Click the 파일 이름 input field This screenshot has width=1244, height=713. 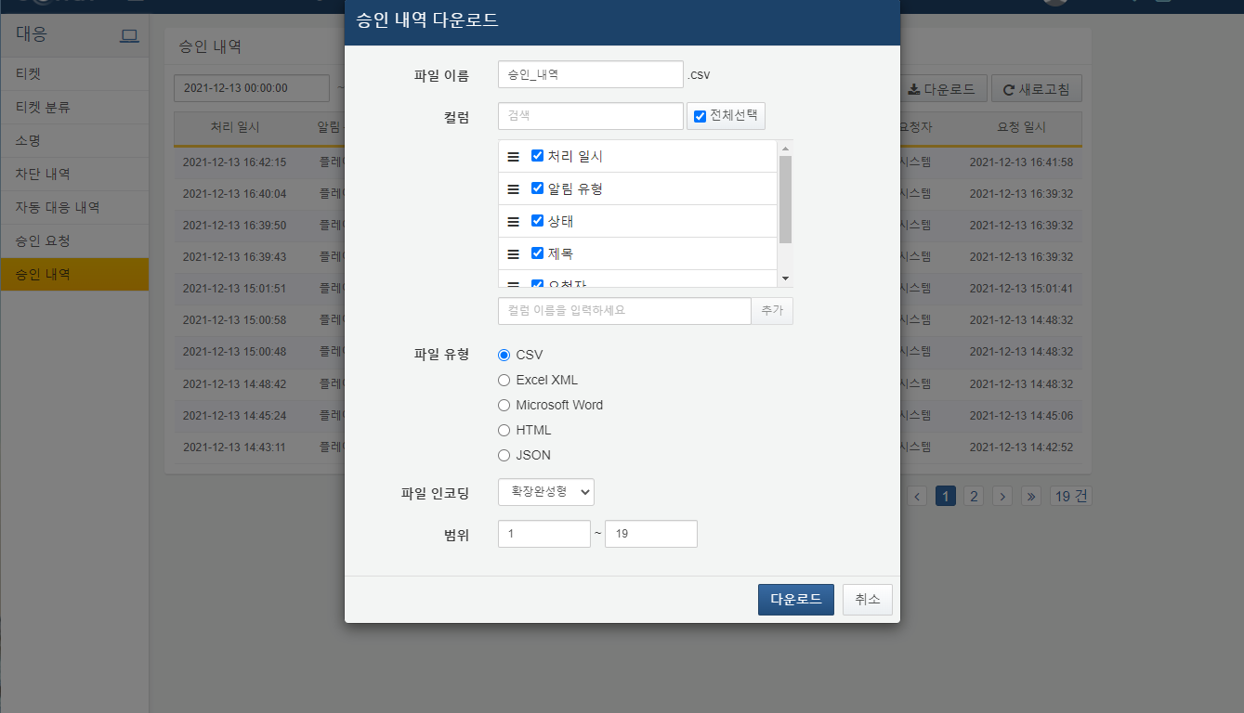[591, 74]
